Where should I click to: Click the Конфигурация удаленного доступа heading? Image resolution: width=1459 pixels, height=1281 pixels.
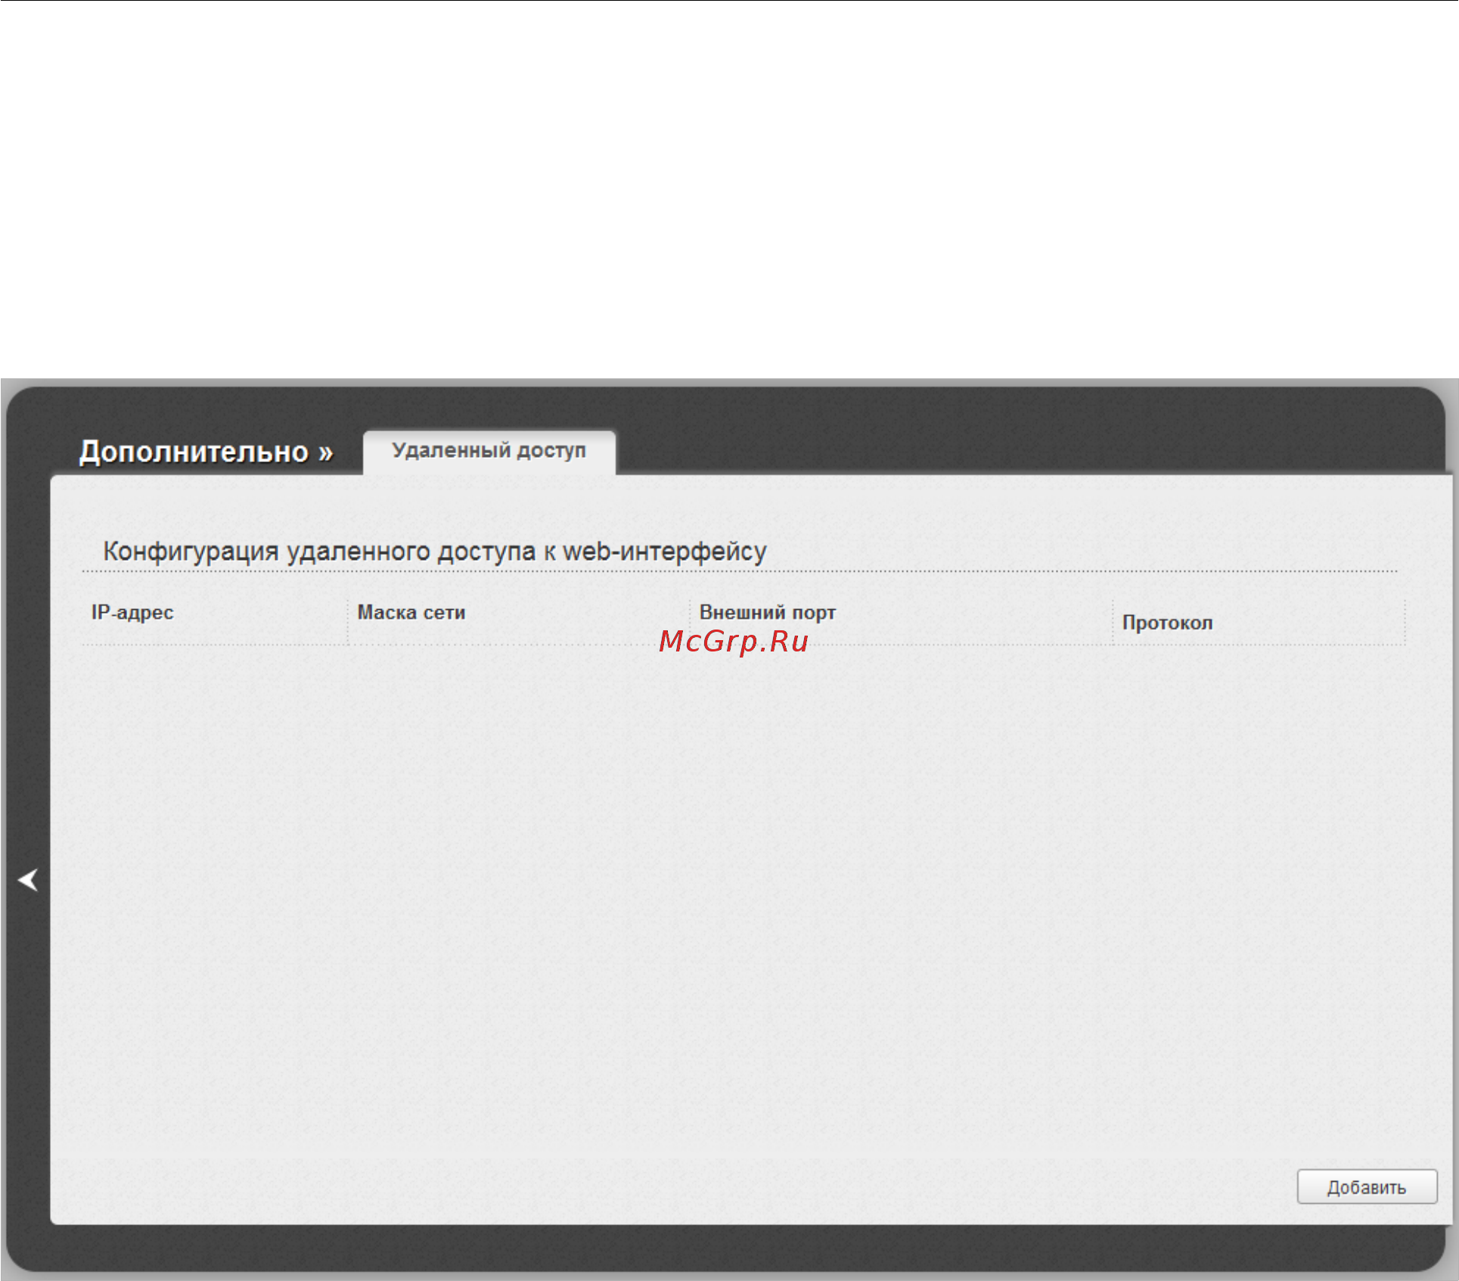(435, 551)
